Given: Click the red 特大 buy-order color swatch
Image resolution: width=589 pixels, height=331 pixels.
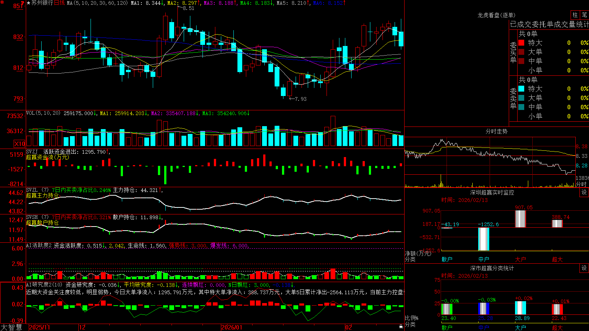Looking at the screenshot, I should 521,43.
